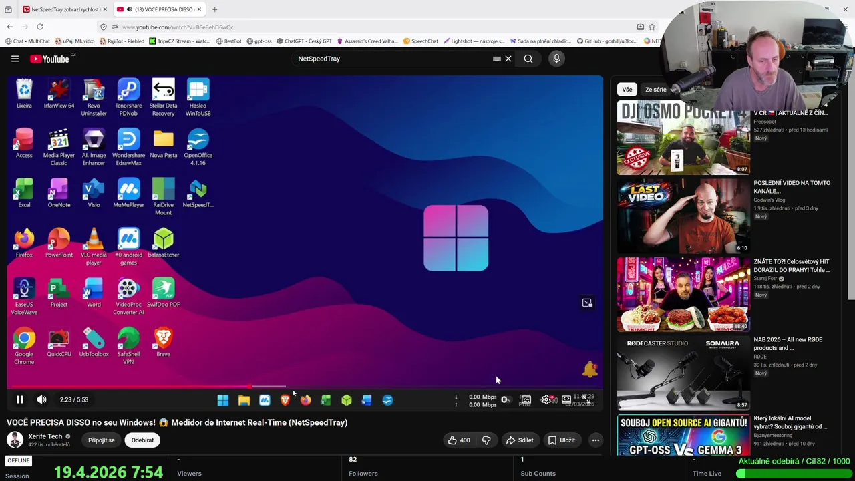Dislike the video
Viewport: 855px width, 481px height.
point(486,440)
